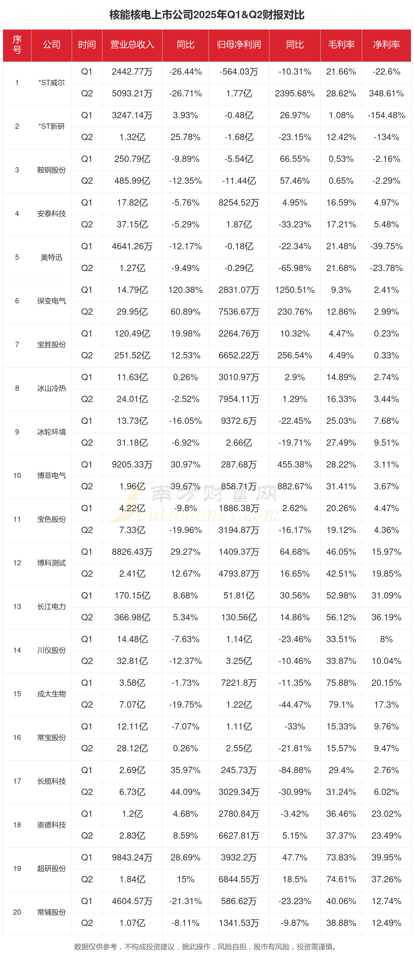Select the 博菲电气 company cell
This screenshot has height=963, width=414.
(52, 476)
